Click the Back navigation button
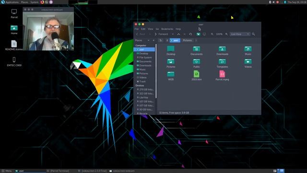307x173 pixels. (141, 34)
